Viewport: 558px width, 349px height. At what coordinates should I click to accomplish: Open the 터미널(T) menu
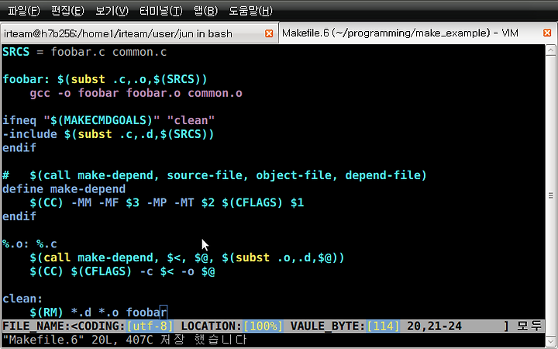click(161, 11)
